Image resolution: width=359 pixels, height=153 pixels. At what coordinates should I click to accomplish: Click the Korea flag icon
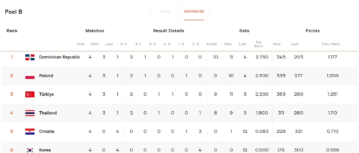30,150
